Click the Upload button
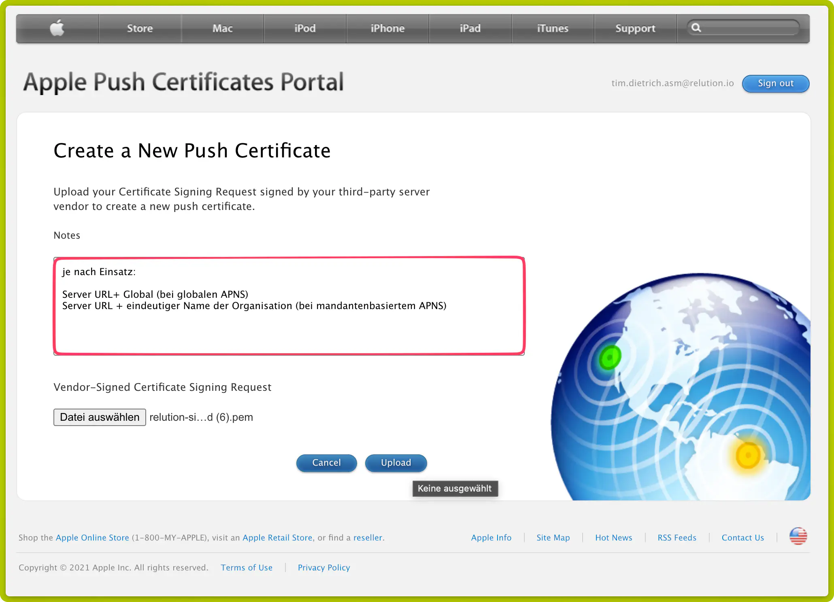The height and width of the screenshot is (602, 834). click(396, 463)
